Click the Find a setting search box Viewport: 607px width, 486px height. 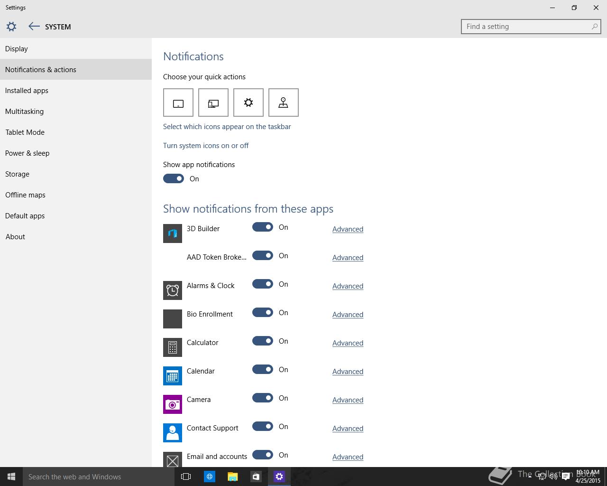pyautogui.click(x=531, y=27)
